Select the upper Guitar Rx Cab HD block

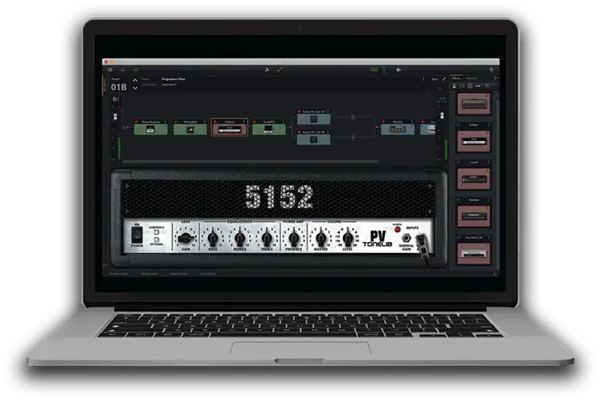[x=314, y=117]
